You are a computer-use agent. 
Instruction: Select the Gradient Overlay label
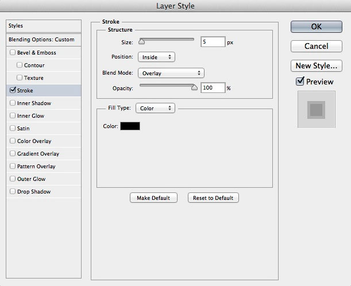38,154
